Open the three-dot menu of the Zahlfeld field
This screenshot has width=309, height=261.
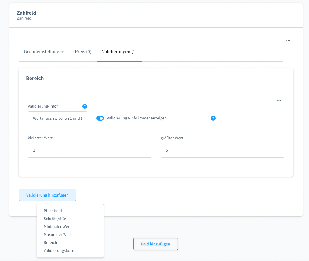(288, 41)
